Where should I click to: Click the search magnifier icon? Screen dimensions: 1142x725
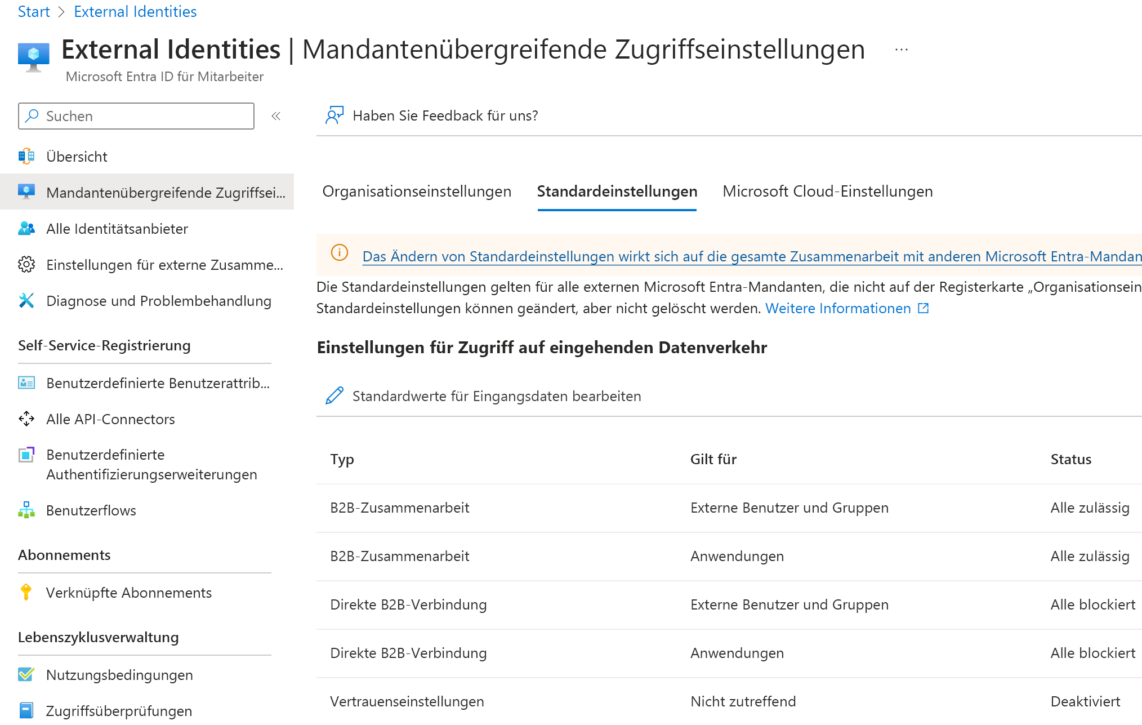[x=32, y=116]
